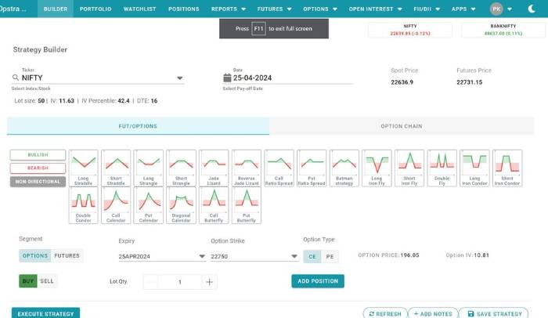Select the Long Straddle strategy icon

click(x=83, y=168)
